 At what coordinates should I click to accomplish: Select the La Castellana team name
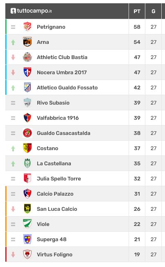[x=54, y=164]
